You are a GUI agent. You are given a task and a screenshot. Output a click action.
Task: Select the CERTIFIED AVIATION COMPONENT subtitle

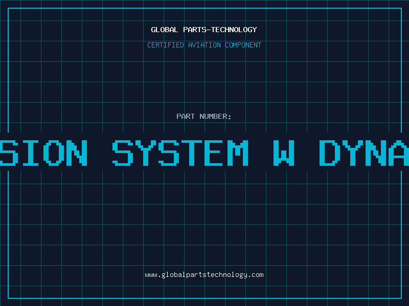click(204, 45)
